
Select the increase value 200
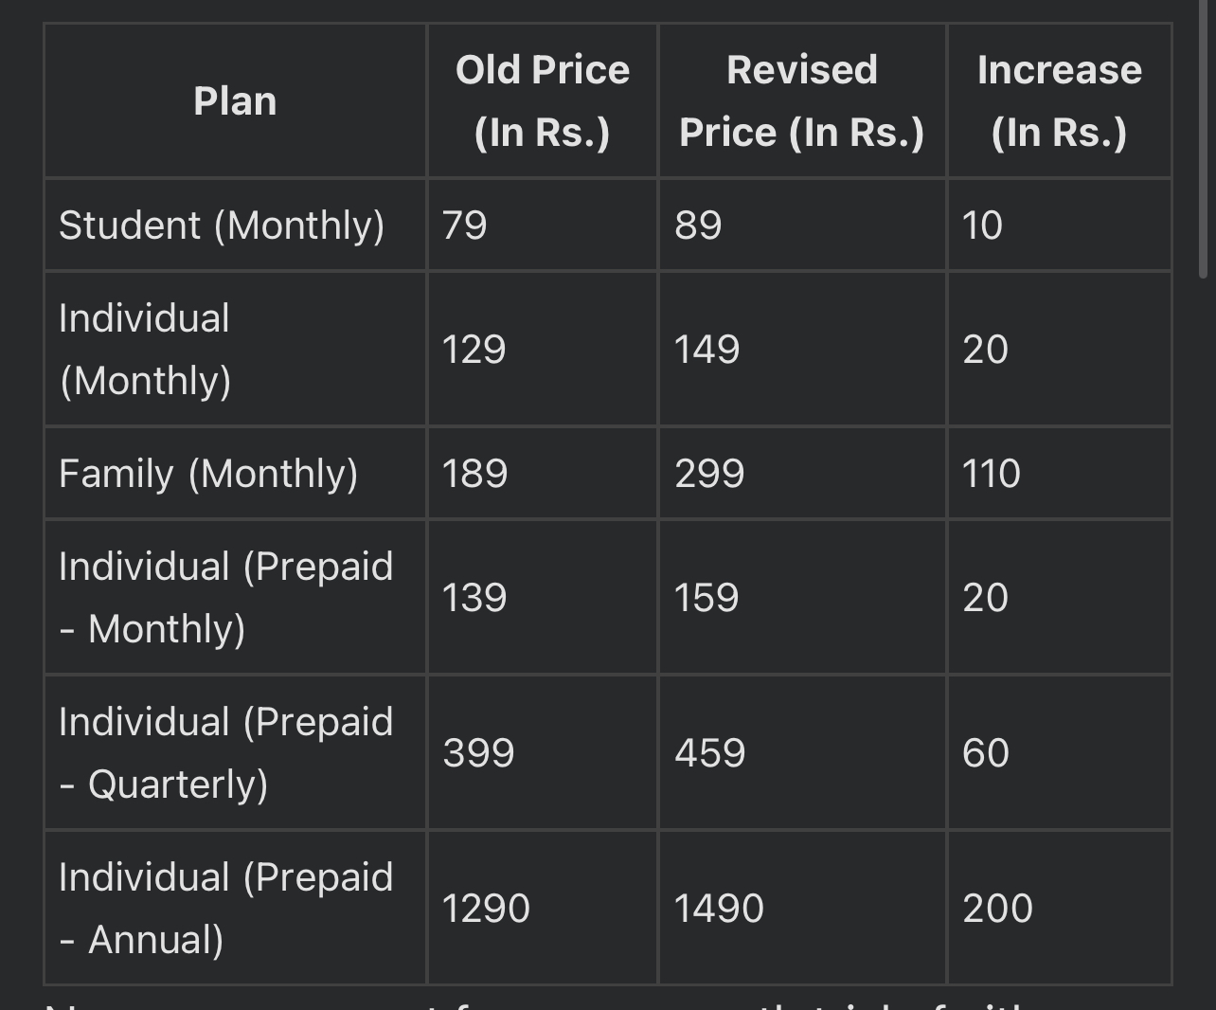997,909
